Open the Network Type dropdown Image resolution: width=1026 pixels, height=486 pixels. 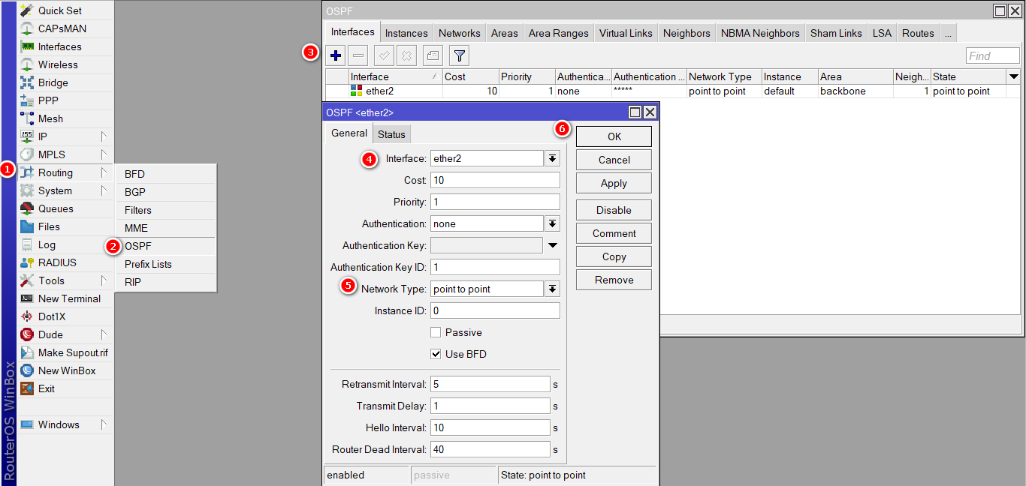553,289
